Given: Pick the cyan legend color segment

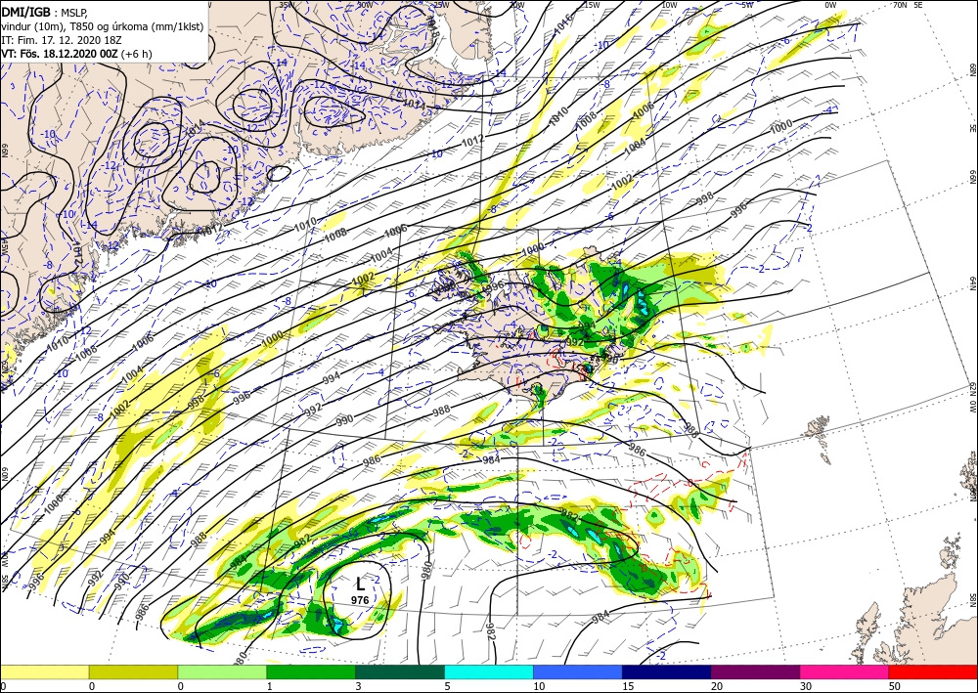Looking at the screenshot, I should [489, 671].
